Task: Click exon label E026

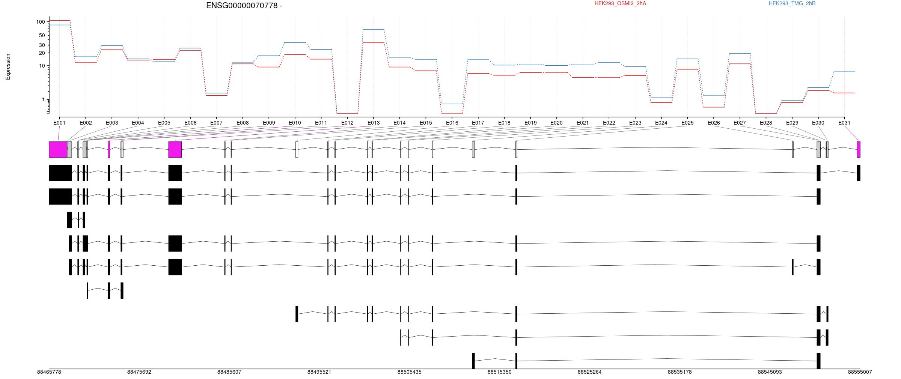Action: [x=714, y=123]
